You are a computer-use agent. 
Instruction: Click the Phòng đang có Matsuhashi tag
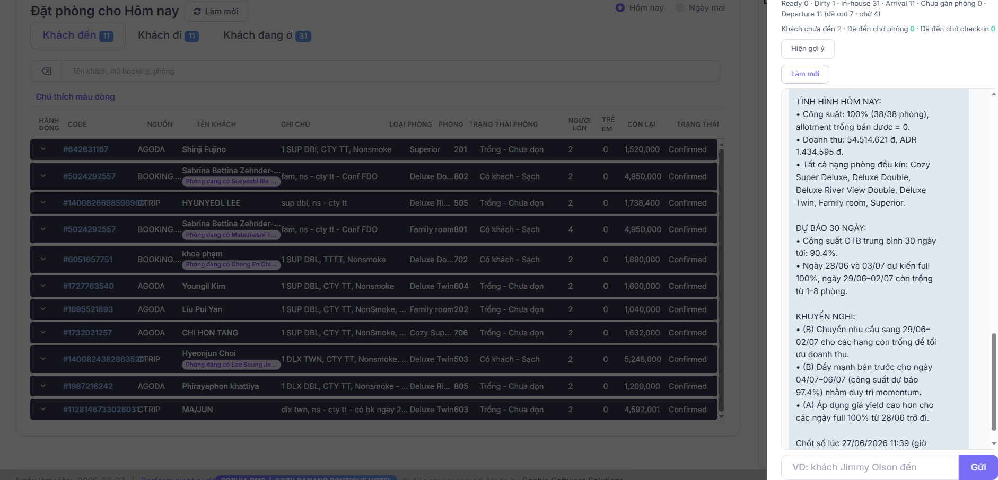pyautogui.click(x=231, y=235)
